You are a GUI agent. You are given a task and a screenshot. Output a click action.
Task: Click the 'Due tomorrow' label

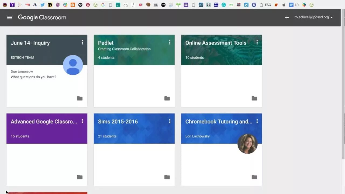(22, 72)
